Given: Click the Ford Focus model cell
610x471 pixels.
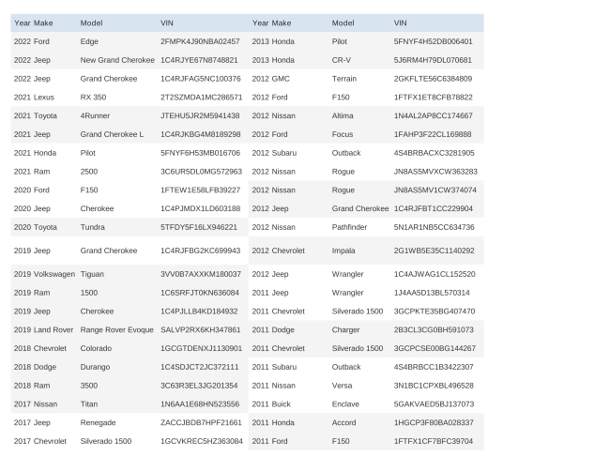Looking at the screenshot, I should 343,134.
